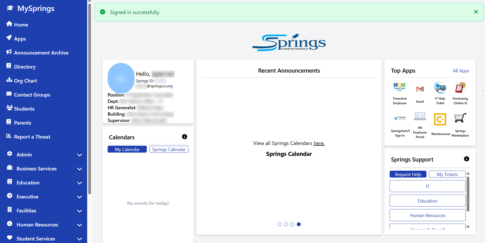The image size is (485, 243).
Task: Click the Education support button
Action: click(x=427, y=201)
